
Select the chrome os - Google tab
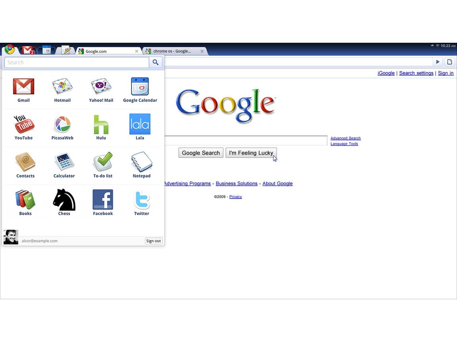click(175, 51)
